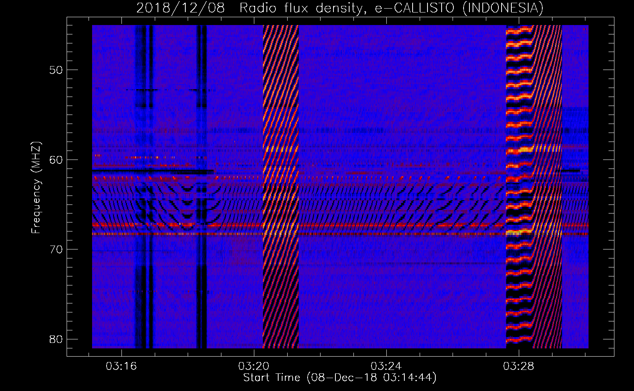
Task: Click the "Frequency (MHZ)" axis label
Action: tap(36, 188)
